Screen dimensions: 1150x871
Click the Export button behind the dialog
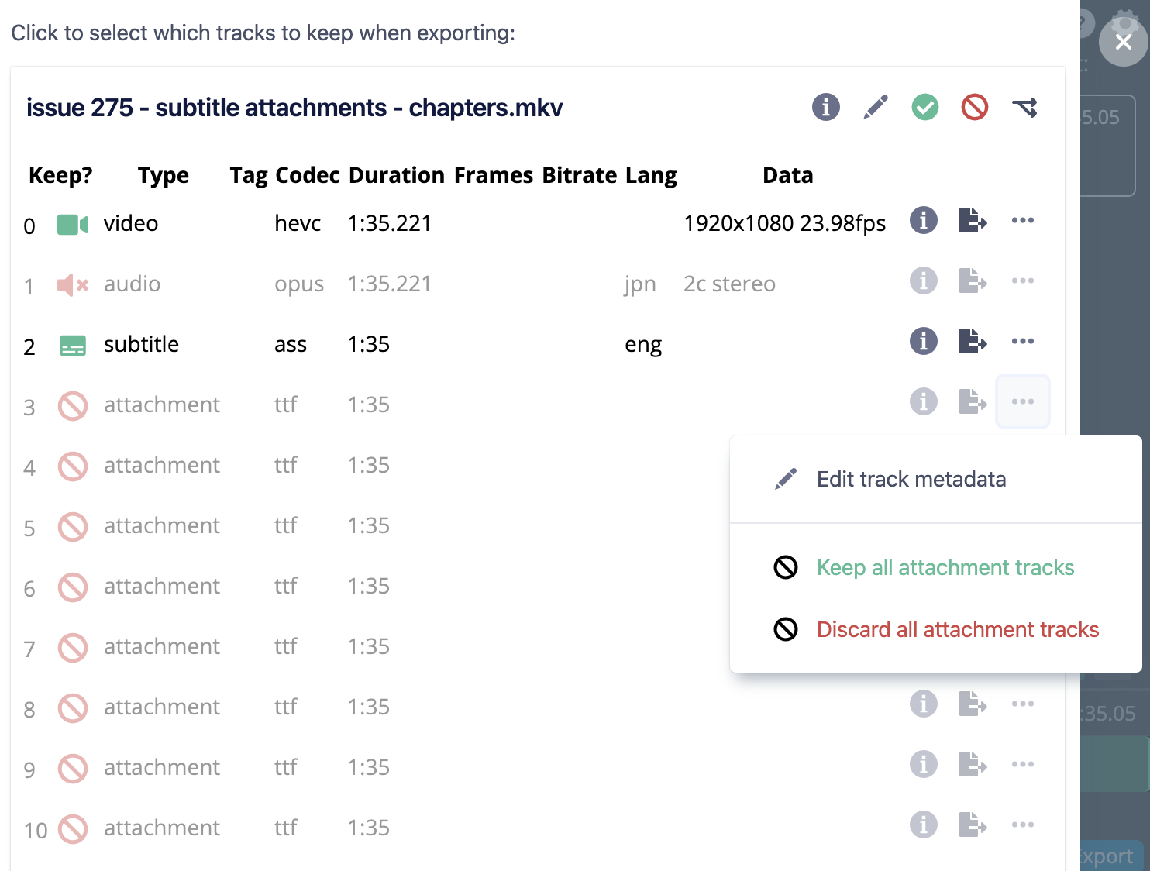tap(1110, 856)
